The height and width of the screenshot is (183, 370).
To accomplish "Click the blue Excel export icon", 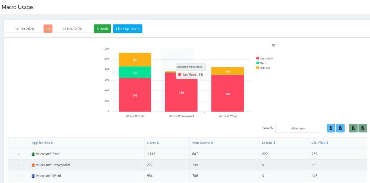I will click(x=340, y=128).
